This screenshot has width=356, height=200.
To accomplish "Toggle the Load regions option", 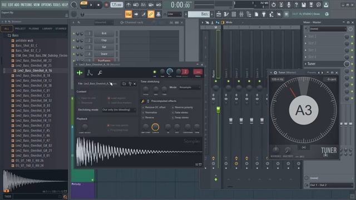I will click(117, 98).
